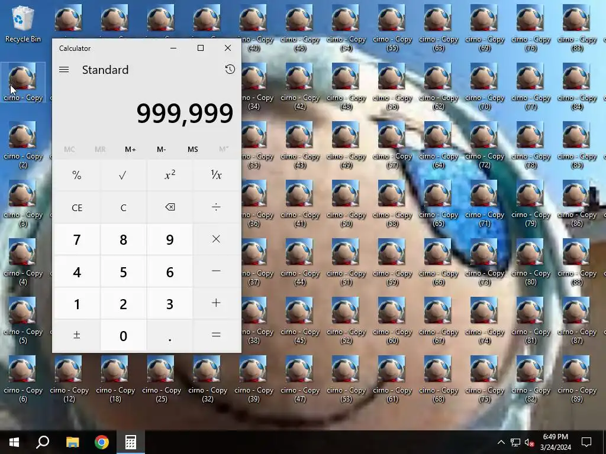Screen dimensions: 606x454
Task: Open the calculator History panel icon
Action: [x=230, y=70]
